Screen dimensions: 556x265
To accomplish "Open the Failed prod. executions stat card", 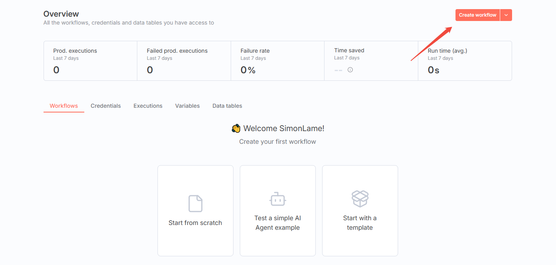I will click(184, 61).
